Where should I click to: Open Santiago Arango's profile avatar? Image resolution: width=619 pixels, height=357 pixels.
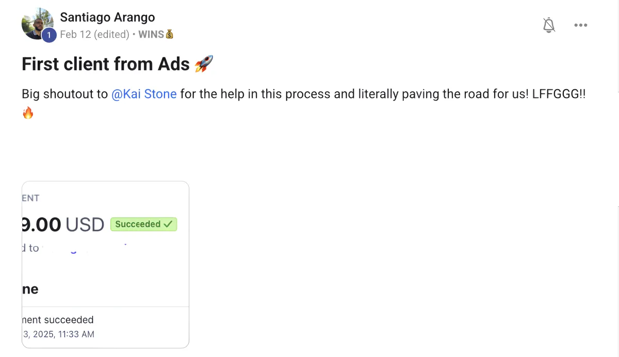pyautogui.click(x=37, y=24)
